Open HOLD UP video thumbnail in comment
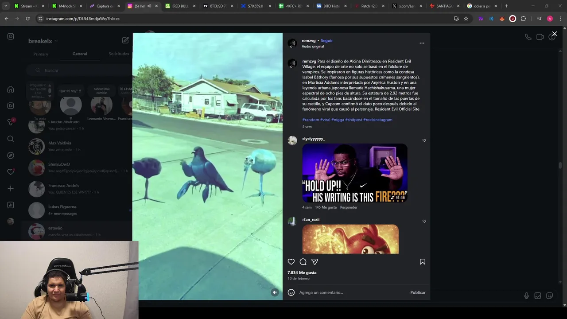 [355, 173]
